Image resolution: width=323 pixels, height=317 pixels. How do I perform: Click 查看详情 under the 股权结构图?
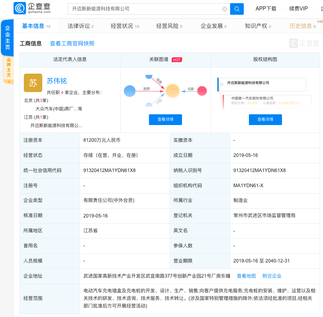(265, 119)
